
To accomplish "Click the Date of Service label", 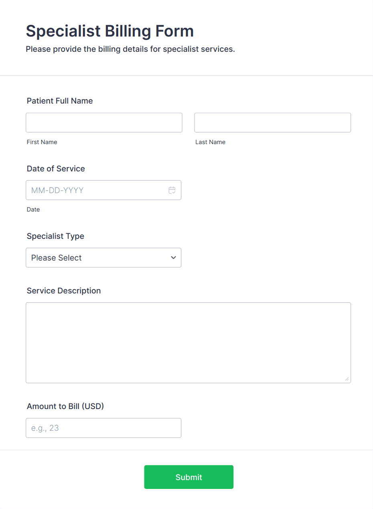I will [55, 169].
